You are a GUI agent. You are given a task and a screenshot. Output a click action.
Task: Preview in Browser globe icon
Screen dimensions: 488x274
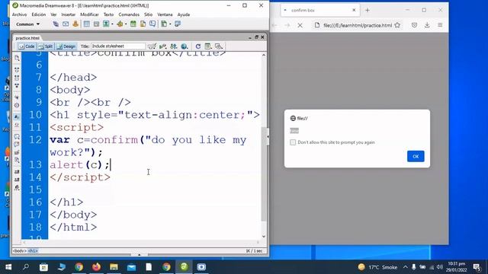pyautogui.click(x=185, y=46)
